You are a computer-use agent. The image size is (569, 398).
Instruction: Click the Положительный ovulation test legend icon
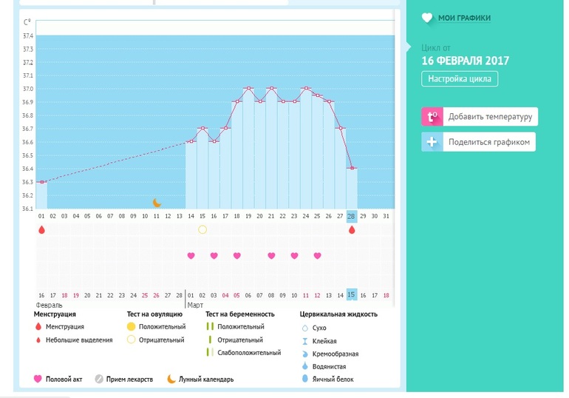tap(131, 327)
